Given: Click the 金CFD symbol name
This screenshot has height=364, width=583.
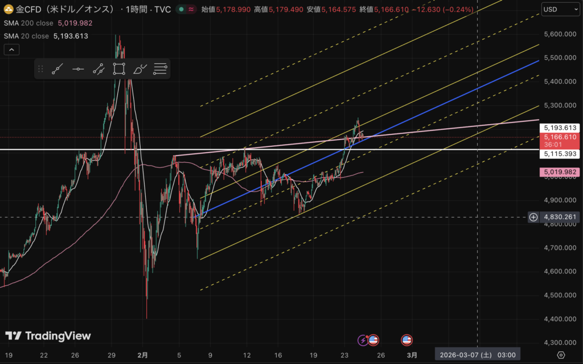Looking at the screenshot, I should tap(63, 10).
